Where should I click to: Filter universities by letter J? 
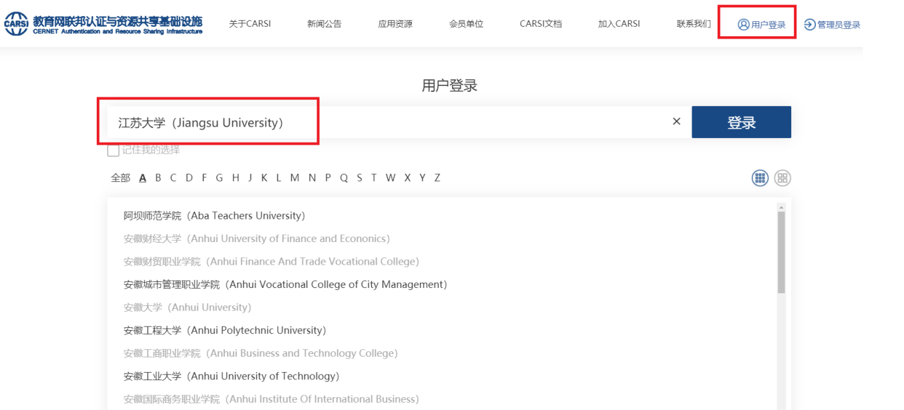pyautogui.click(x=250, y=178)
